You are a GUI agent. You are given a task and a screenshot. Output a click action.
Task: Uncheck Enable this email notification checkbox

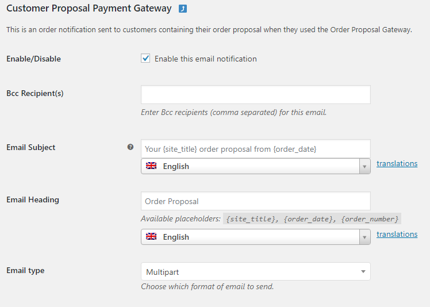click(x=145, y=58)
